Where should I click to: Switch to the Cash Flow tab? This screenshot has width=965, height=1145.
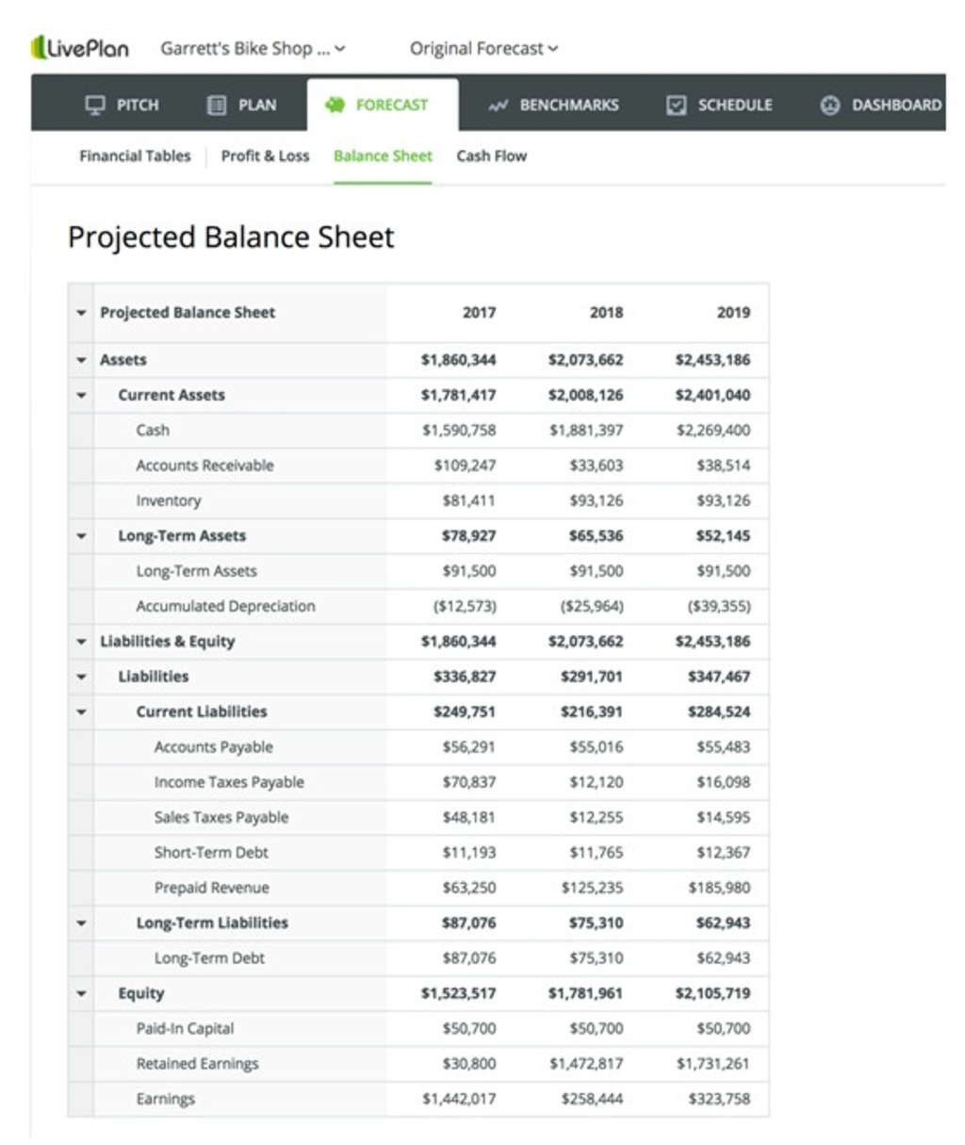(x=491, y=156)
